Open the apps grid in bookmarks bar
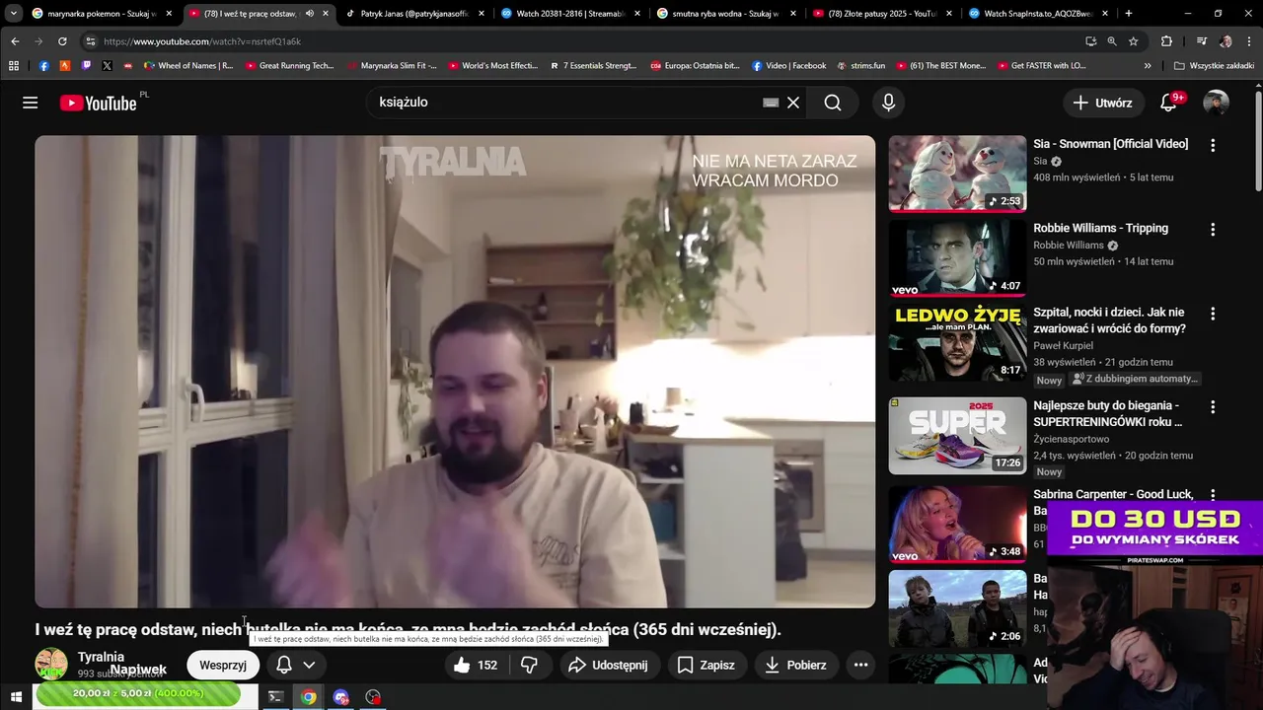1263x710 pixels. tap(14, 66)
